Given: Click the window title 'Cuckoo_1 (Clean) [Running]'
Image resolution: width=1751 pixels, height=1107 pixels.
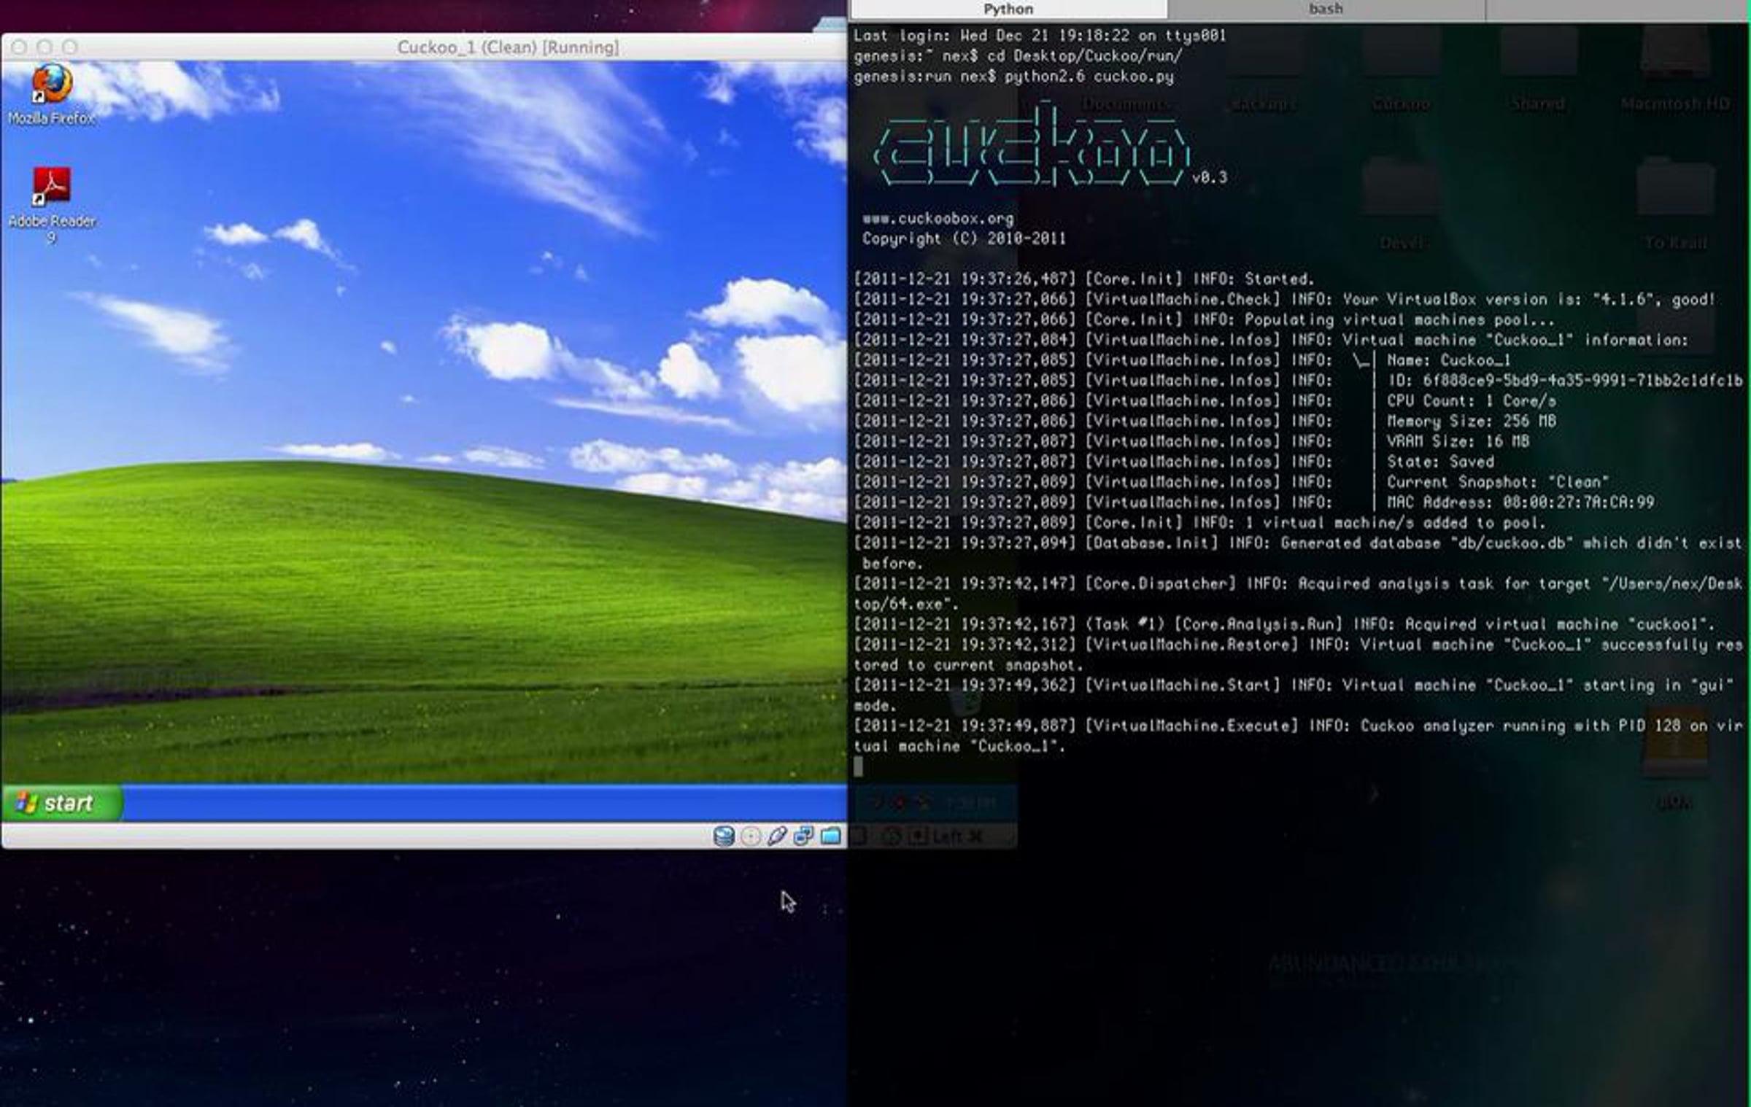Looking at the screenshot, I should [x=508, y=47].
